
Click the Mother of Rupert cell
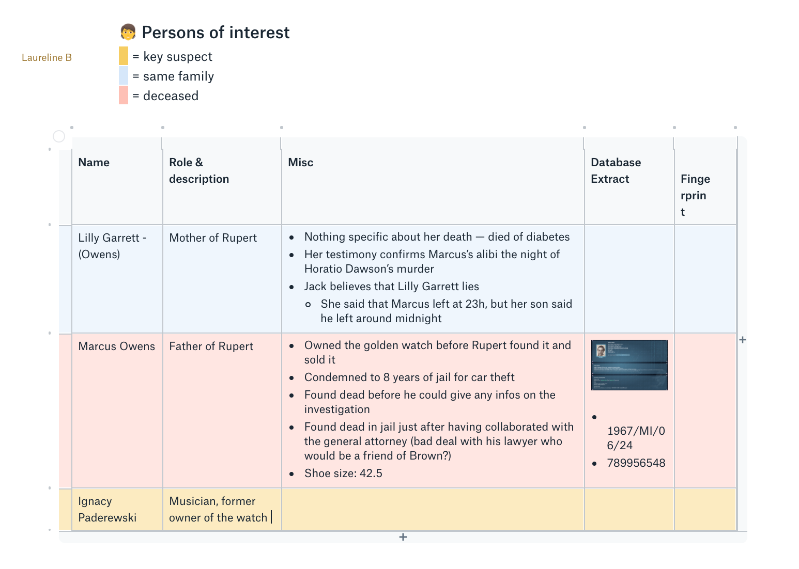(x=222, y=279)
